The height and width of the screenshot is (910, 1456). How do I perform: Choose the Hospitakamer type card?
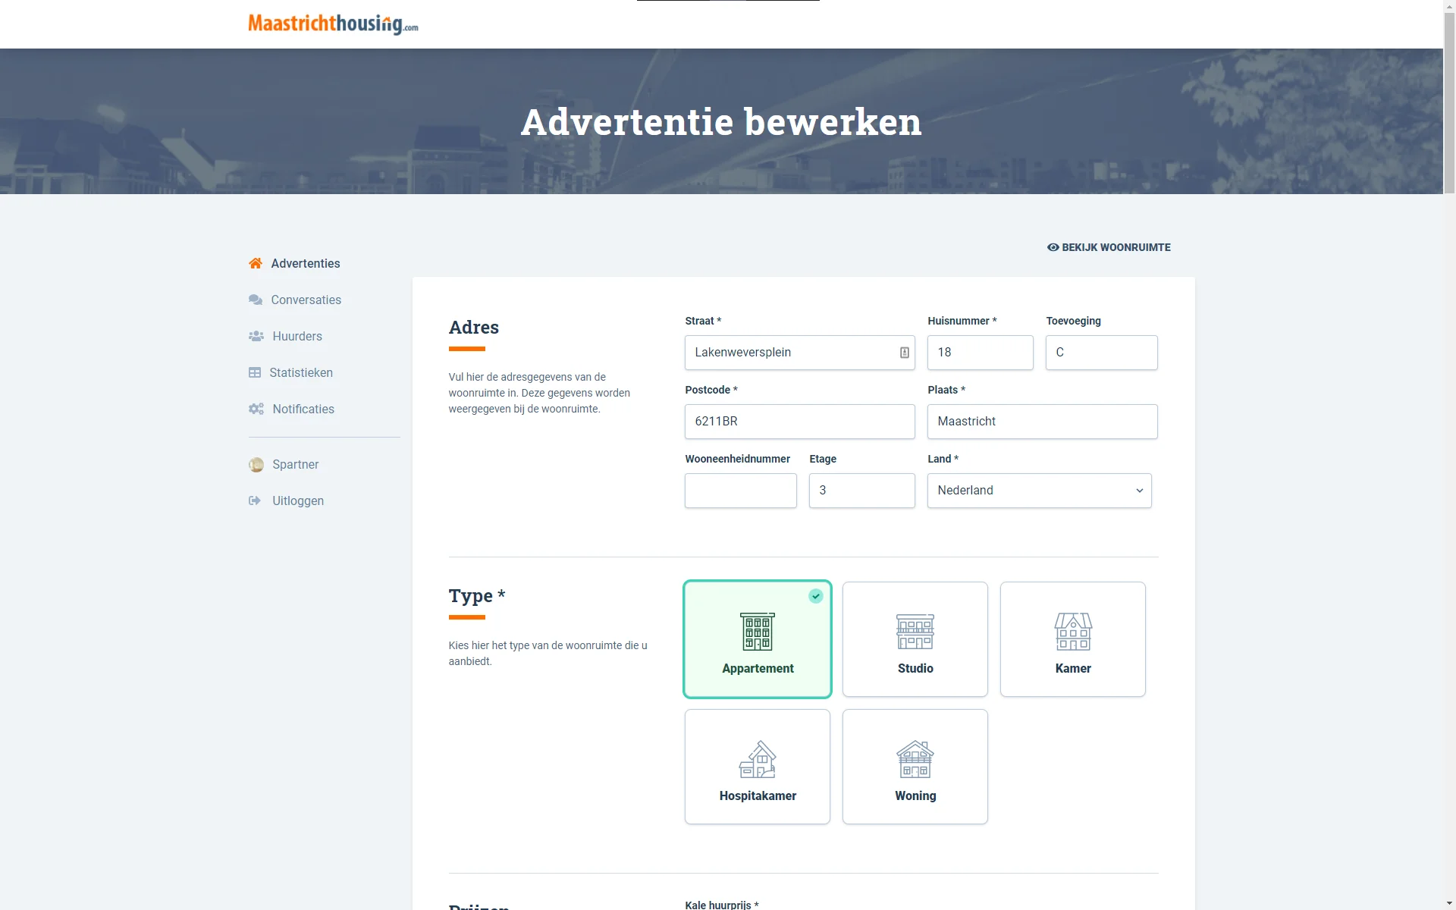click(x=757, y=767)
